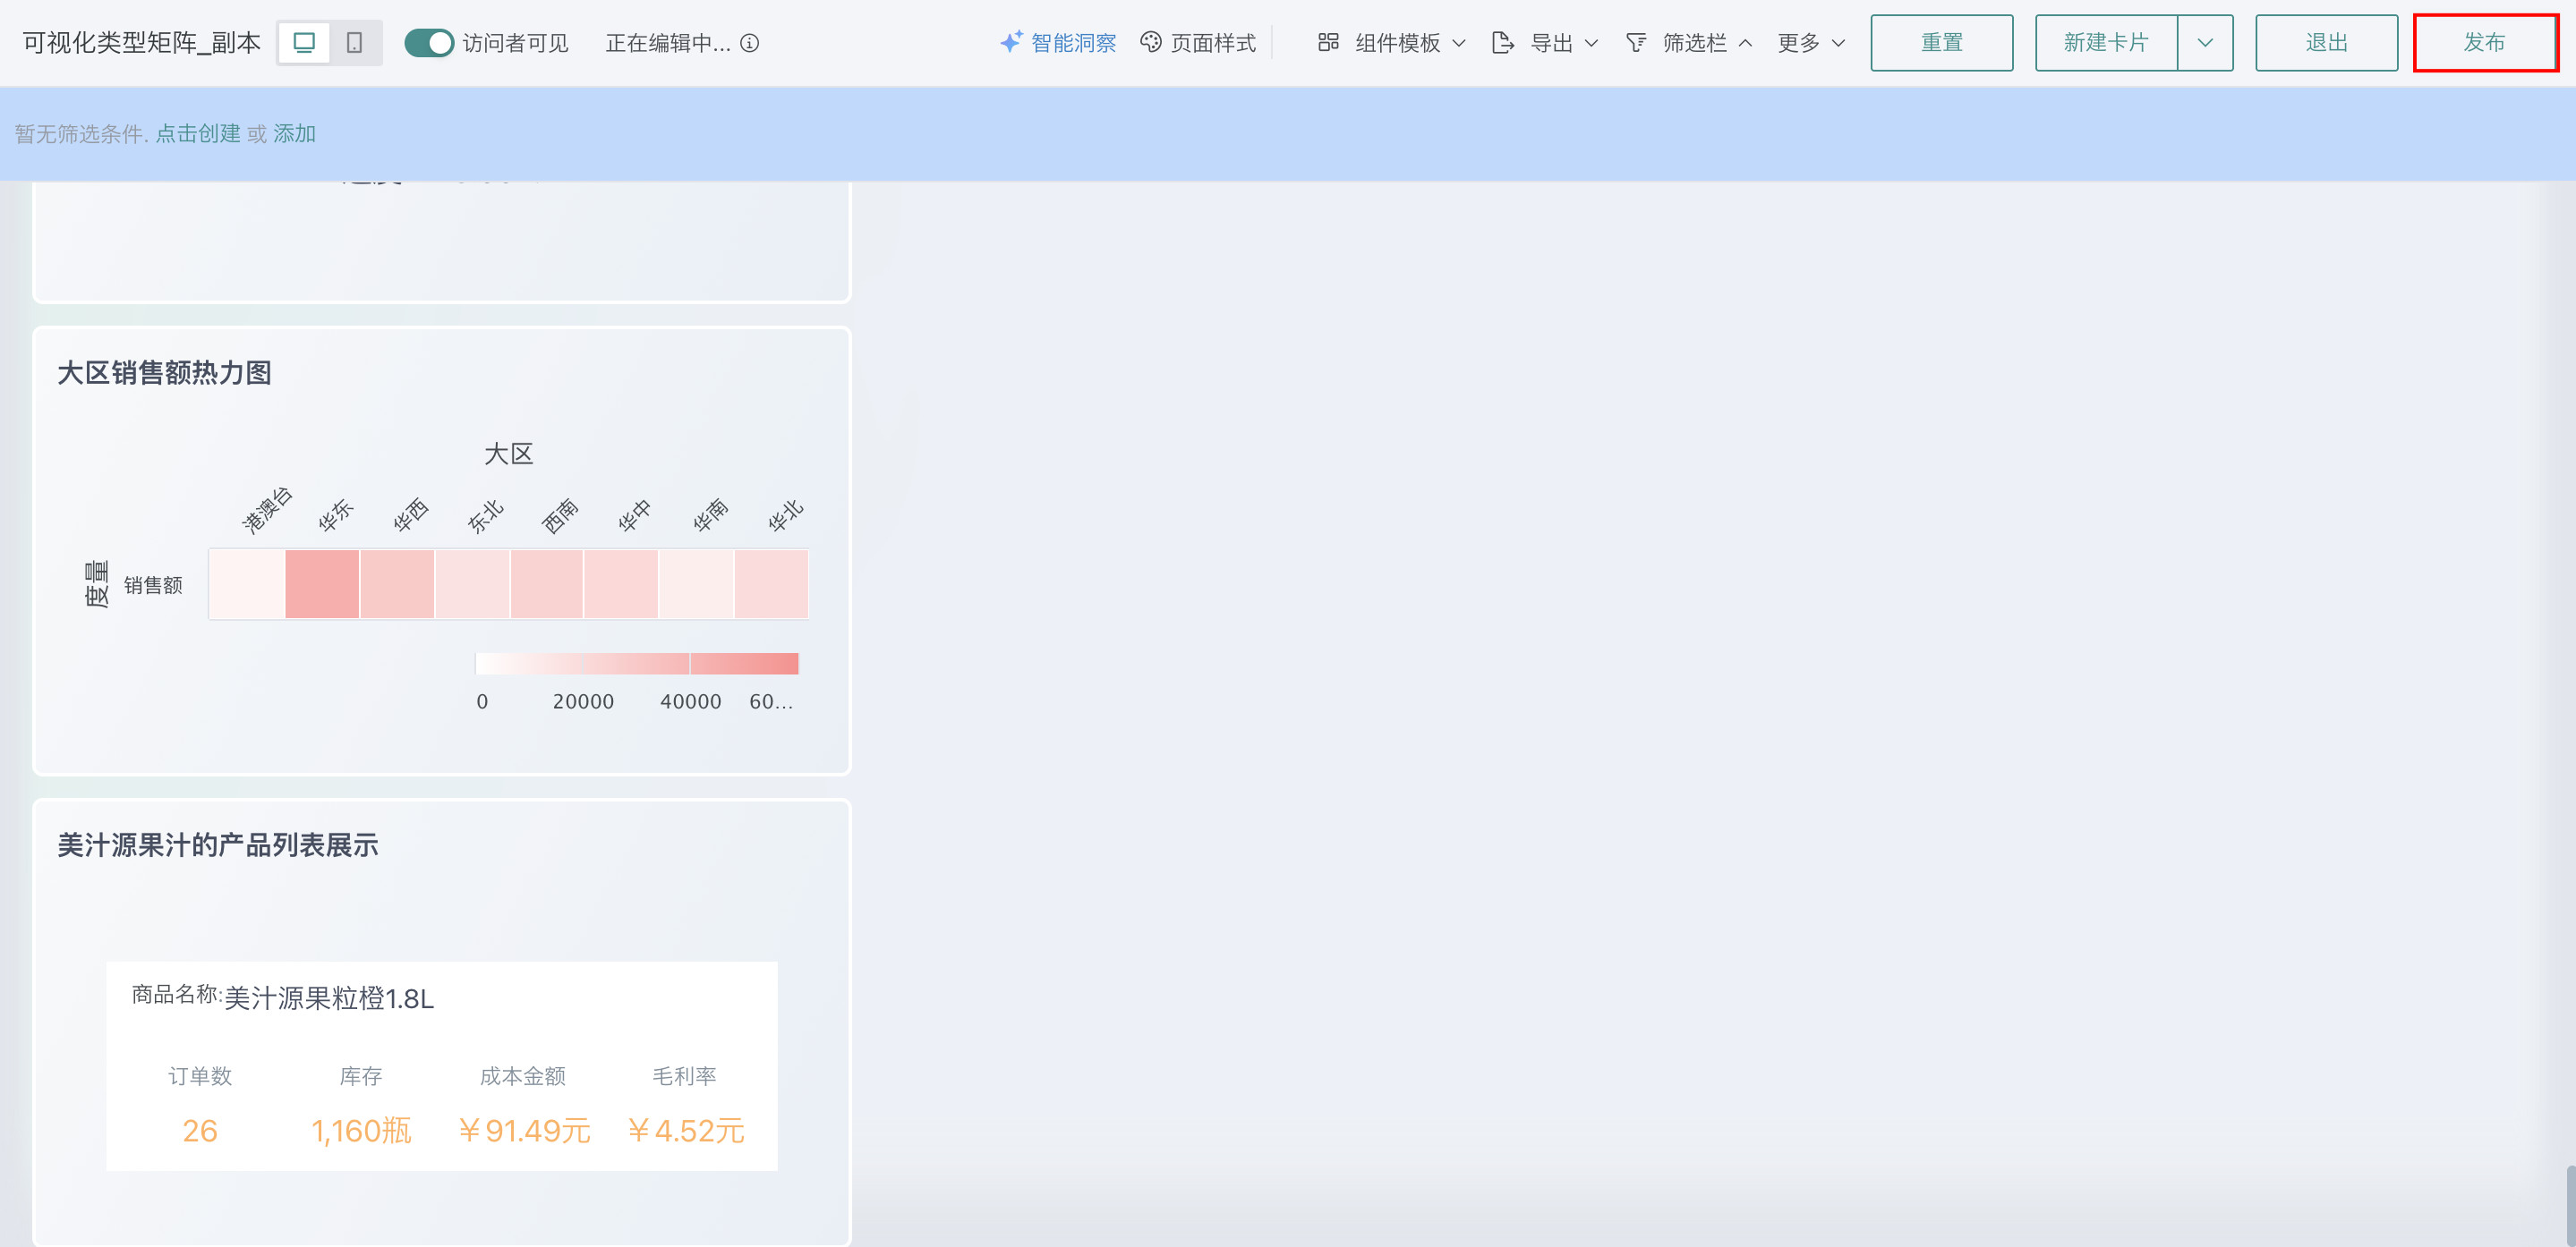Click the 退出 button
The width and height of the screenshot is (2576, 1247).
pyautogui.click(x=2326, y=43)
